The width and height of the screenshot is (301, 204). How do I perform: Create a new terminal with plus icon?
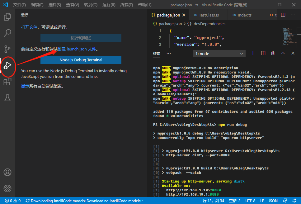coord(253,53)
